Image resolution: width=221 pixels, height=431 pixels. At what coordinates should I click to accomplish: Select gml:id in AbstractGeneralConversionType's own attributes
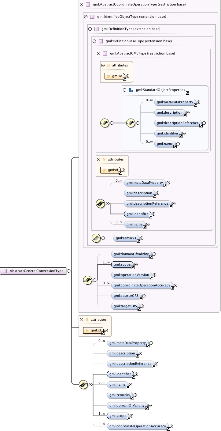tap(94, 331)
